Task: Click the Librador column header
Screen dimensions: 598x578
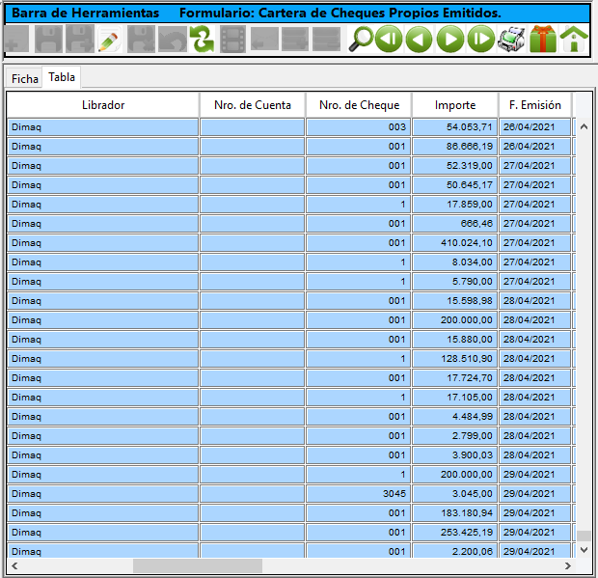Action: tap(103, 105)
